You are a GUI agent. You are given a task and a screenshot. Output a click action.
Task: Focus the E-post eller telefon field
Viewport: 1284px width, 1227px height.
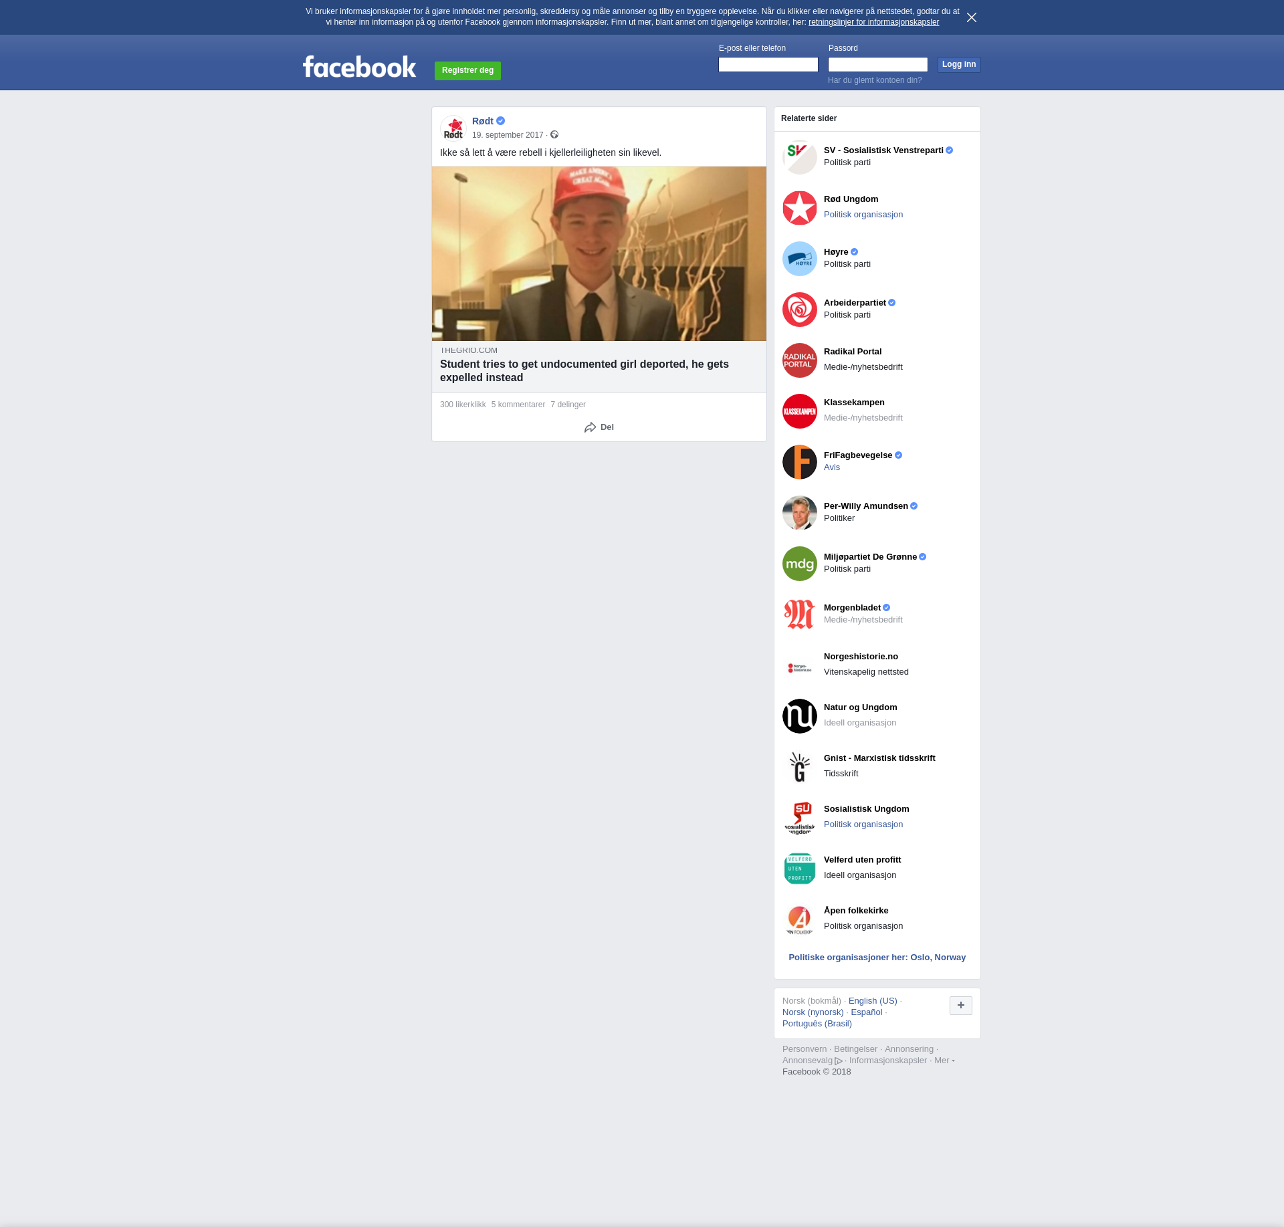(x=768, y=65)
